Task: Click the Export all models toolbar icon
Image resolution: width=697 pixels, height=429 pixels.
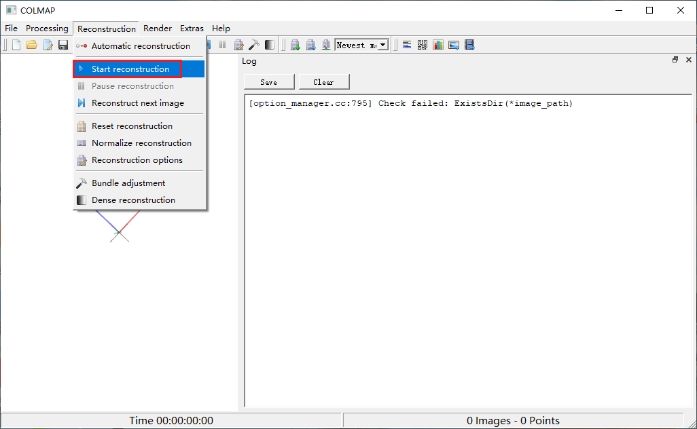Action: tap(326, 45)
